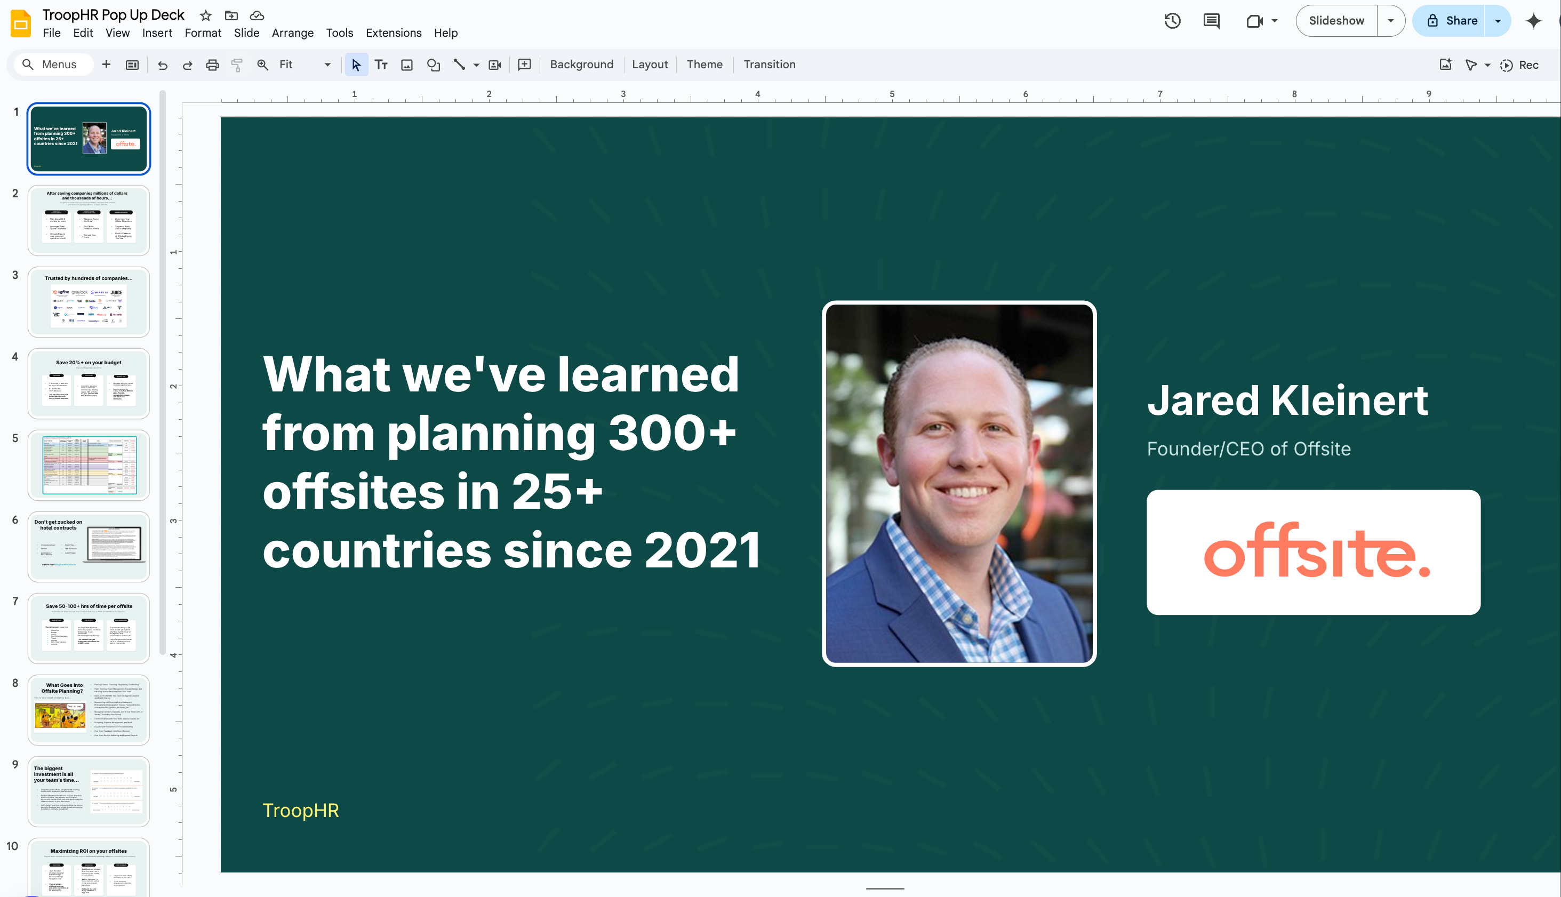Open the Extensions menu
Viewport: 1561px width, 897px height.
[394, 33]
